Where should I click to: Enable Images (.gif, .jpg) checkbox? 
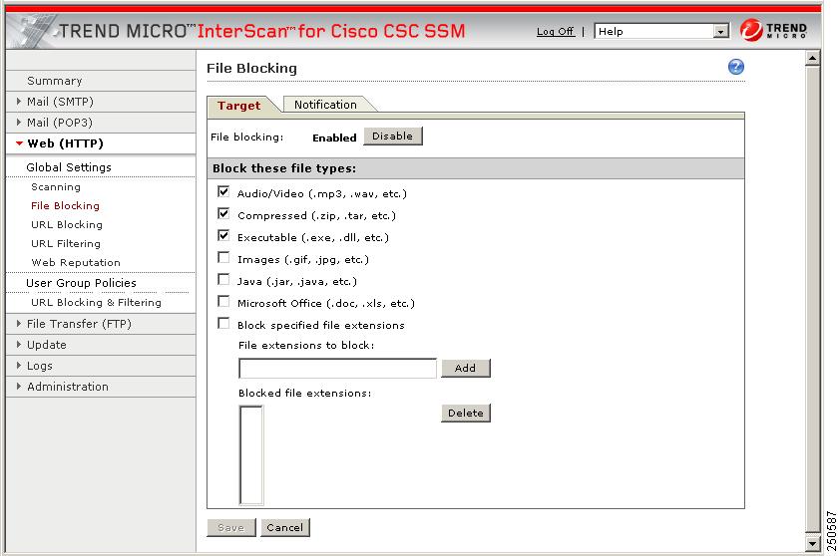pos(223,258)
